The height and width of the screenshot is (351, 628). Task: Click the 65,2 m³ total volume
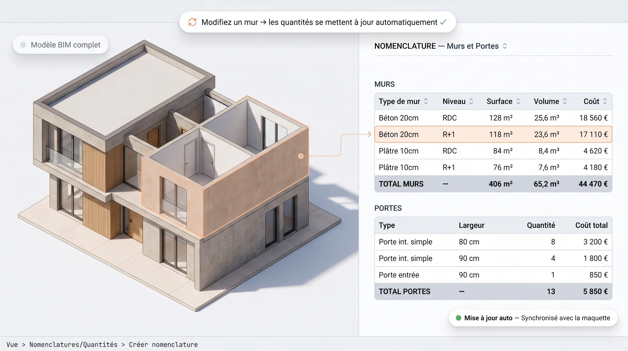click(x=547, y=184)
